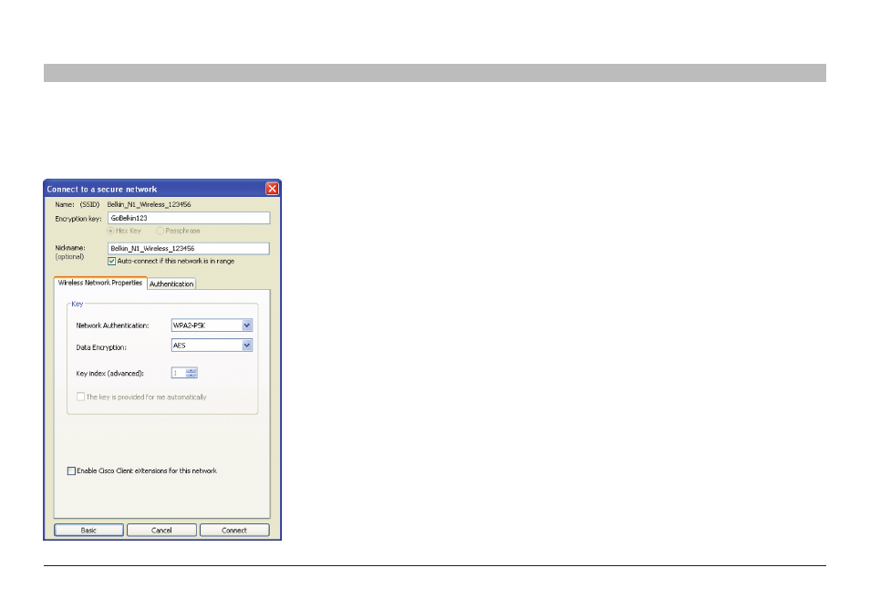This screenshot has height=609, width=870.
Task: Open the Authentication tab
Action: click(171, 284)
